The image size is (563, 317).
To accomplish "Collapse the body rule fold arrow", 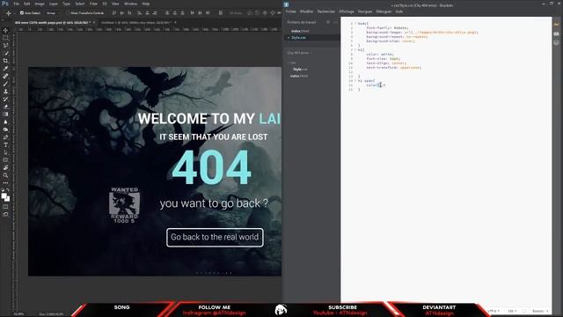I will point(355,24).
